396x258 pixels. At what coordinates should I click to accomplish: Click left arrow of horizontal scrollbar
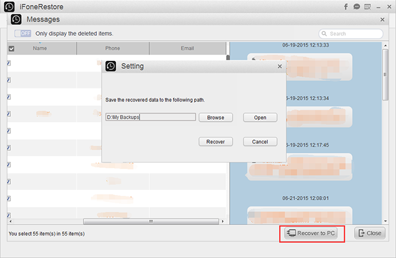tap(10, 221)
